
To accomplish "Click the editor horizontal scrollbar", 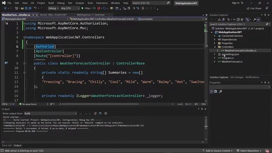I will [100, 104].
